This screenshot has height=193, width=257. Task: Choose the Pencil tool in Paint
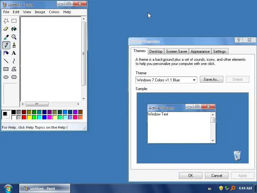click(6, 45)
